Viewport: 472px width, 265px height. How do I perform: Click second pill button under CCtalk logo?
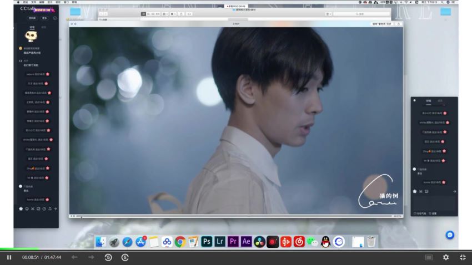coord(44,18)
